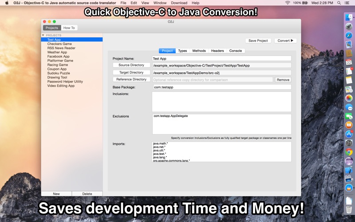
Task: Launch Safari from the dock
Action: (349, 36)
